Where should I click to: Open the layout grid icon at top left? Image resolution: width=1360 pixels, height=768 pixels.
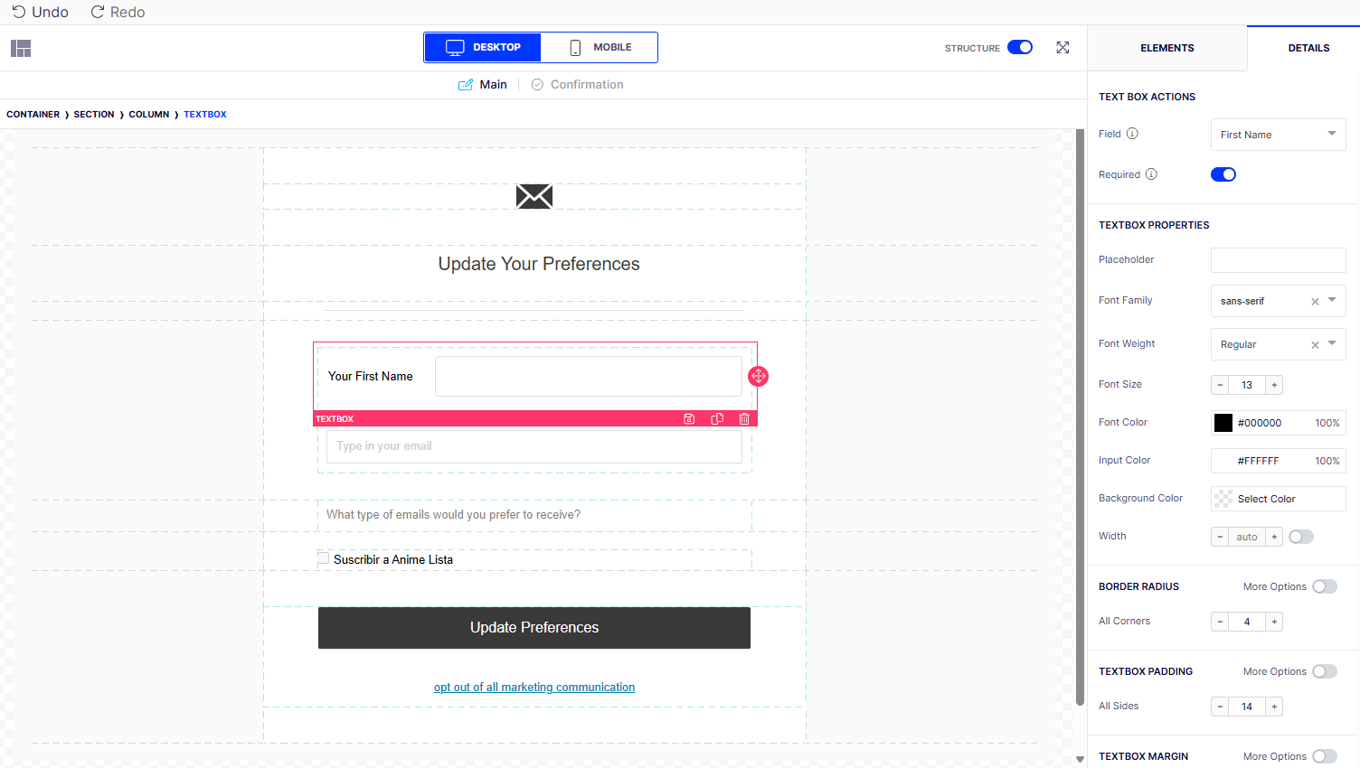(21, 48)
